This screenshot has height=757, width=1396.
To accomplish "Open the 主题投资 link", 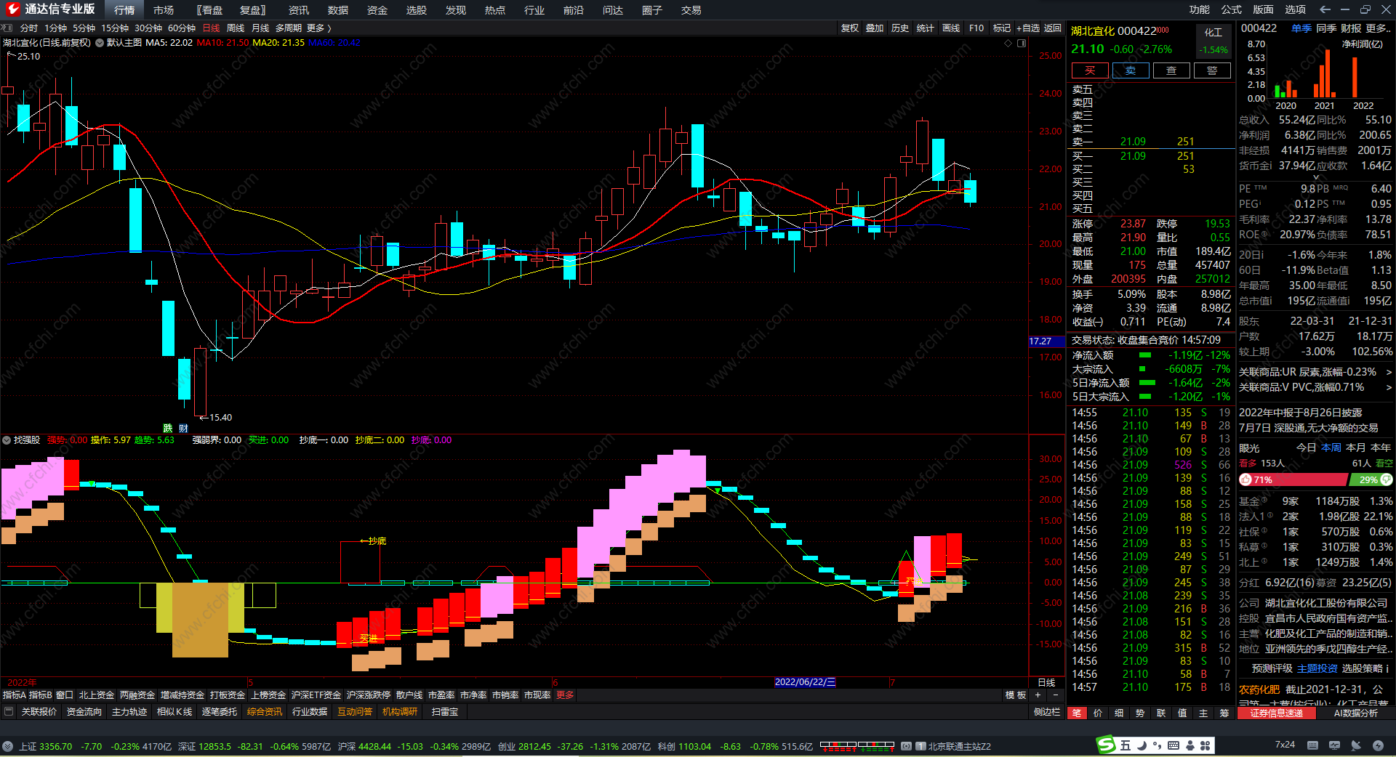I will tap(1317, 668).
